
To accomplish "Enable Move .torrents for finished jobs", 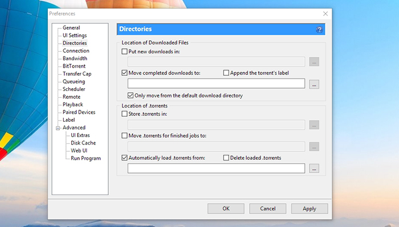I will tap(124, 135).
